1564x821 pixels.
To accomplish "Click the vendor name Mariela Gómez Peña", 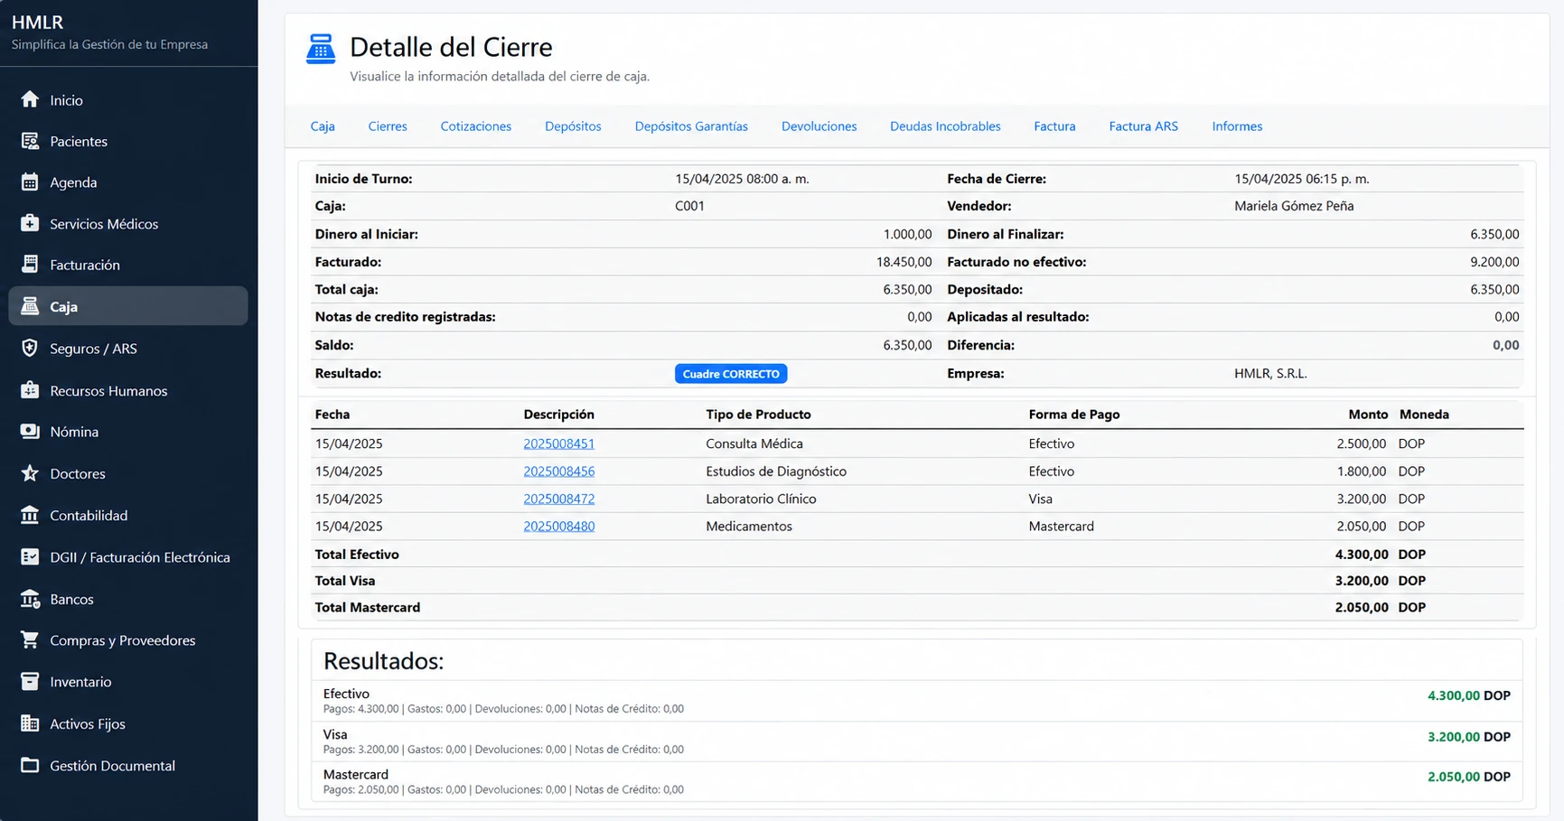I will point(1294,206).
